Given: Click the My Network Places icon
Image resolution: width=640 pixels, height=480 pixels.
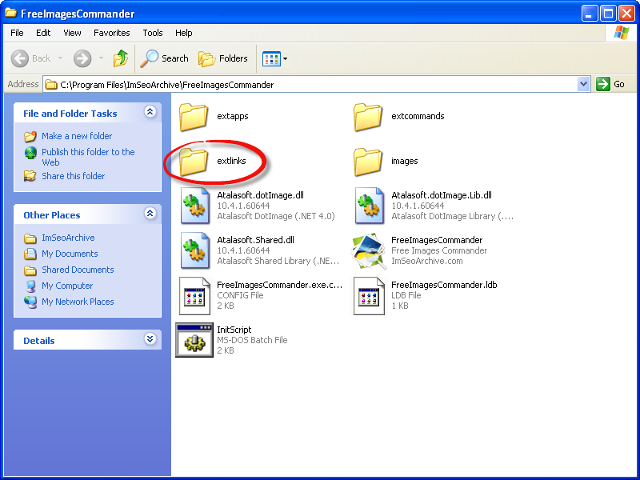Looking at the screenshot, I should click(30, 302).
